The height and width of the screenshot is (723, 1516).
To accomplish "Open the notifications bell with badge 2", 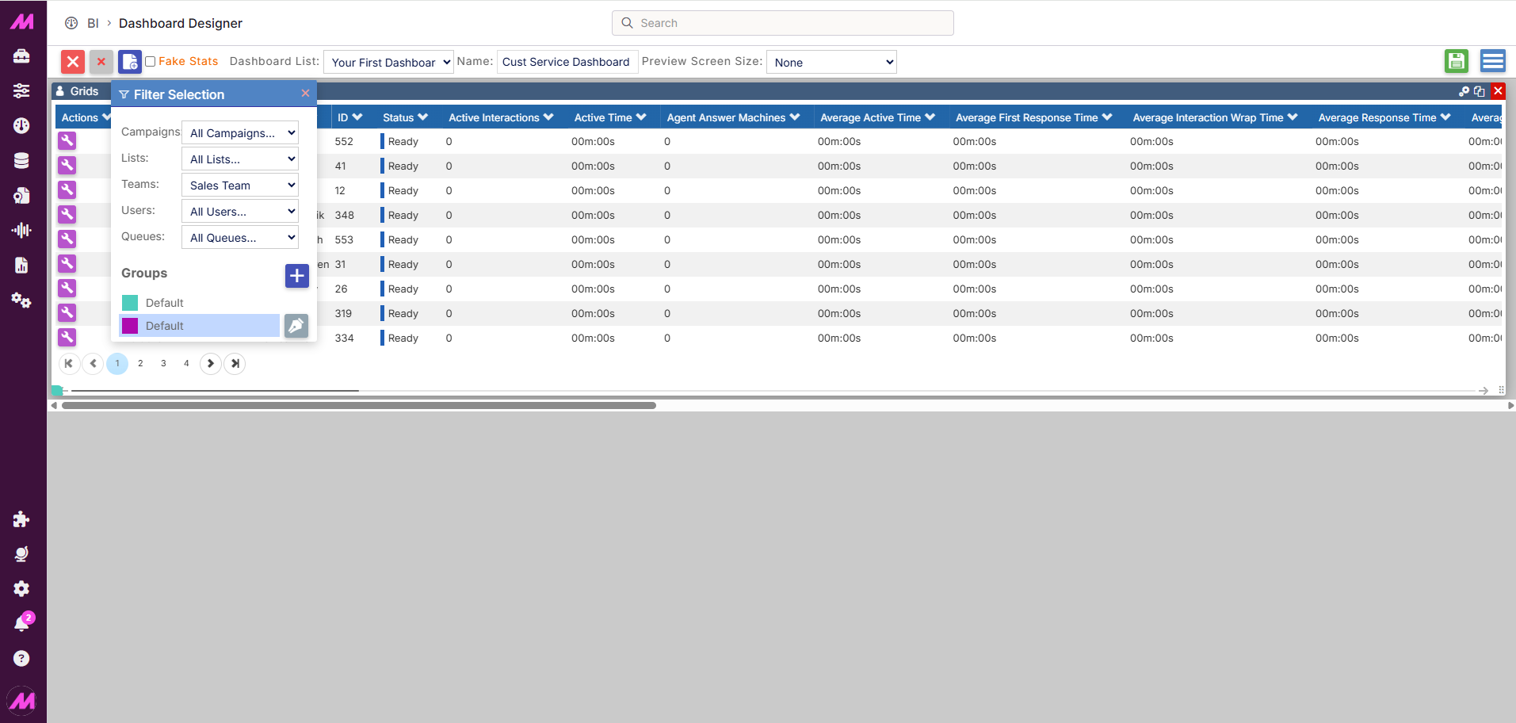I will tap(22, 623).
